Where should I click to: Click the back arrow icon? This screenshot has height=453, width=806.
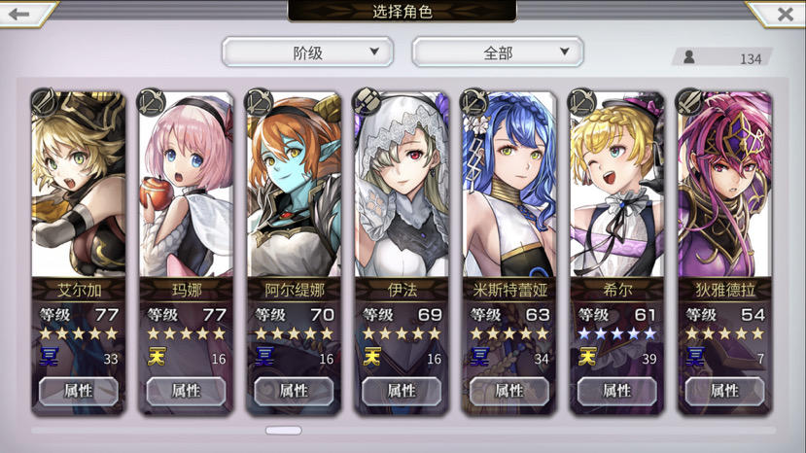(x=19, y=14)
